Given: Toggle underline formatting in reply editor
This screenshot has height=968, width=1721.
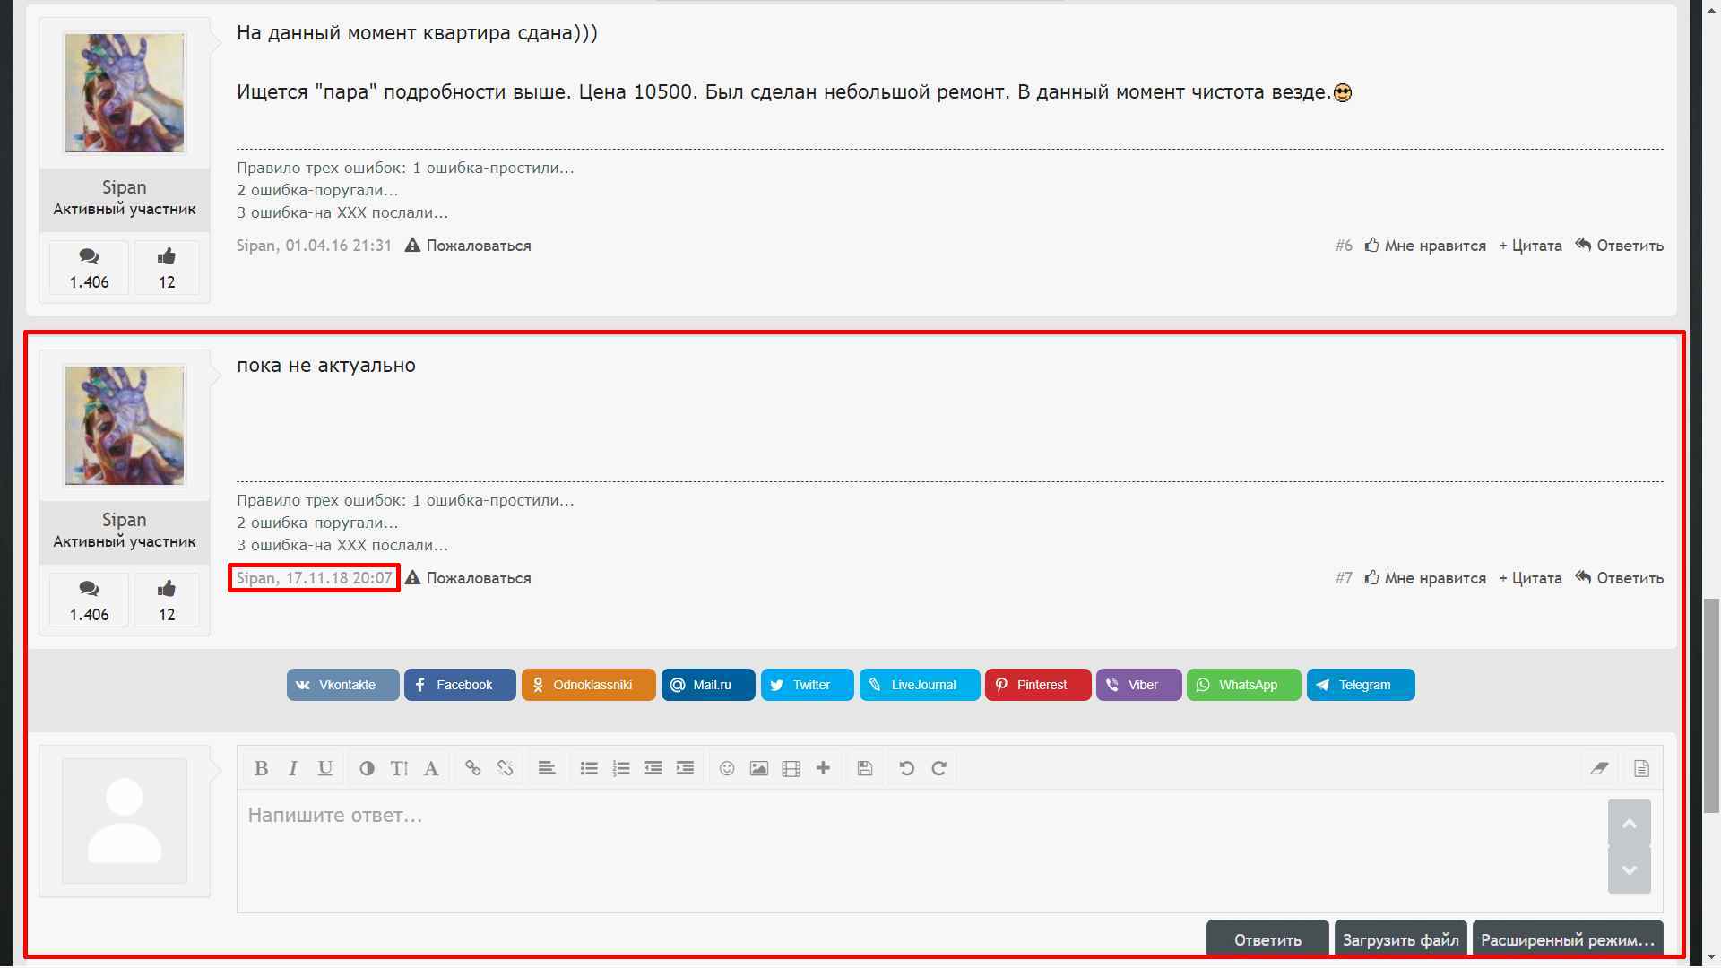Looking at the screenshot, I should 325,768.
